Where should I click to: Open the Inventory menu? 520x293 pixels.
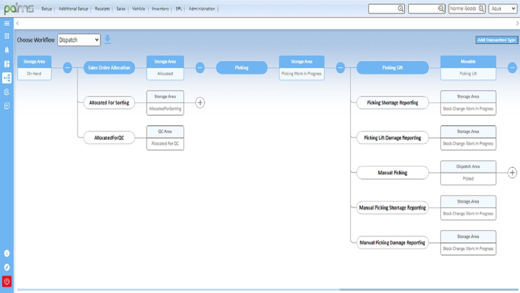(160, 9)
